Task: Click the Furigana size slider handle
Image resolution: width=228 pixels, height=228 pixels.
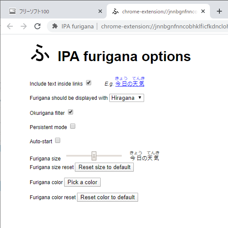Action: tap(94, 156)
